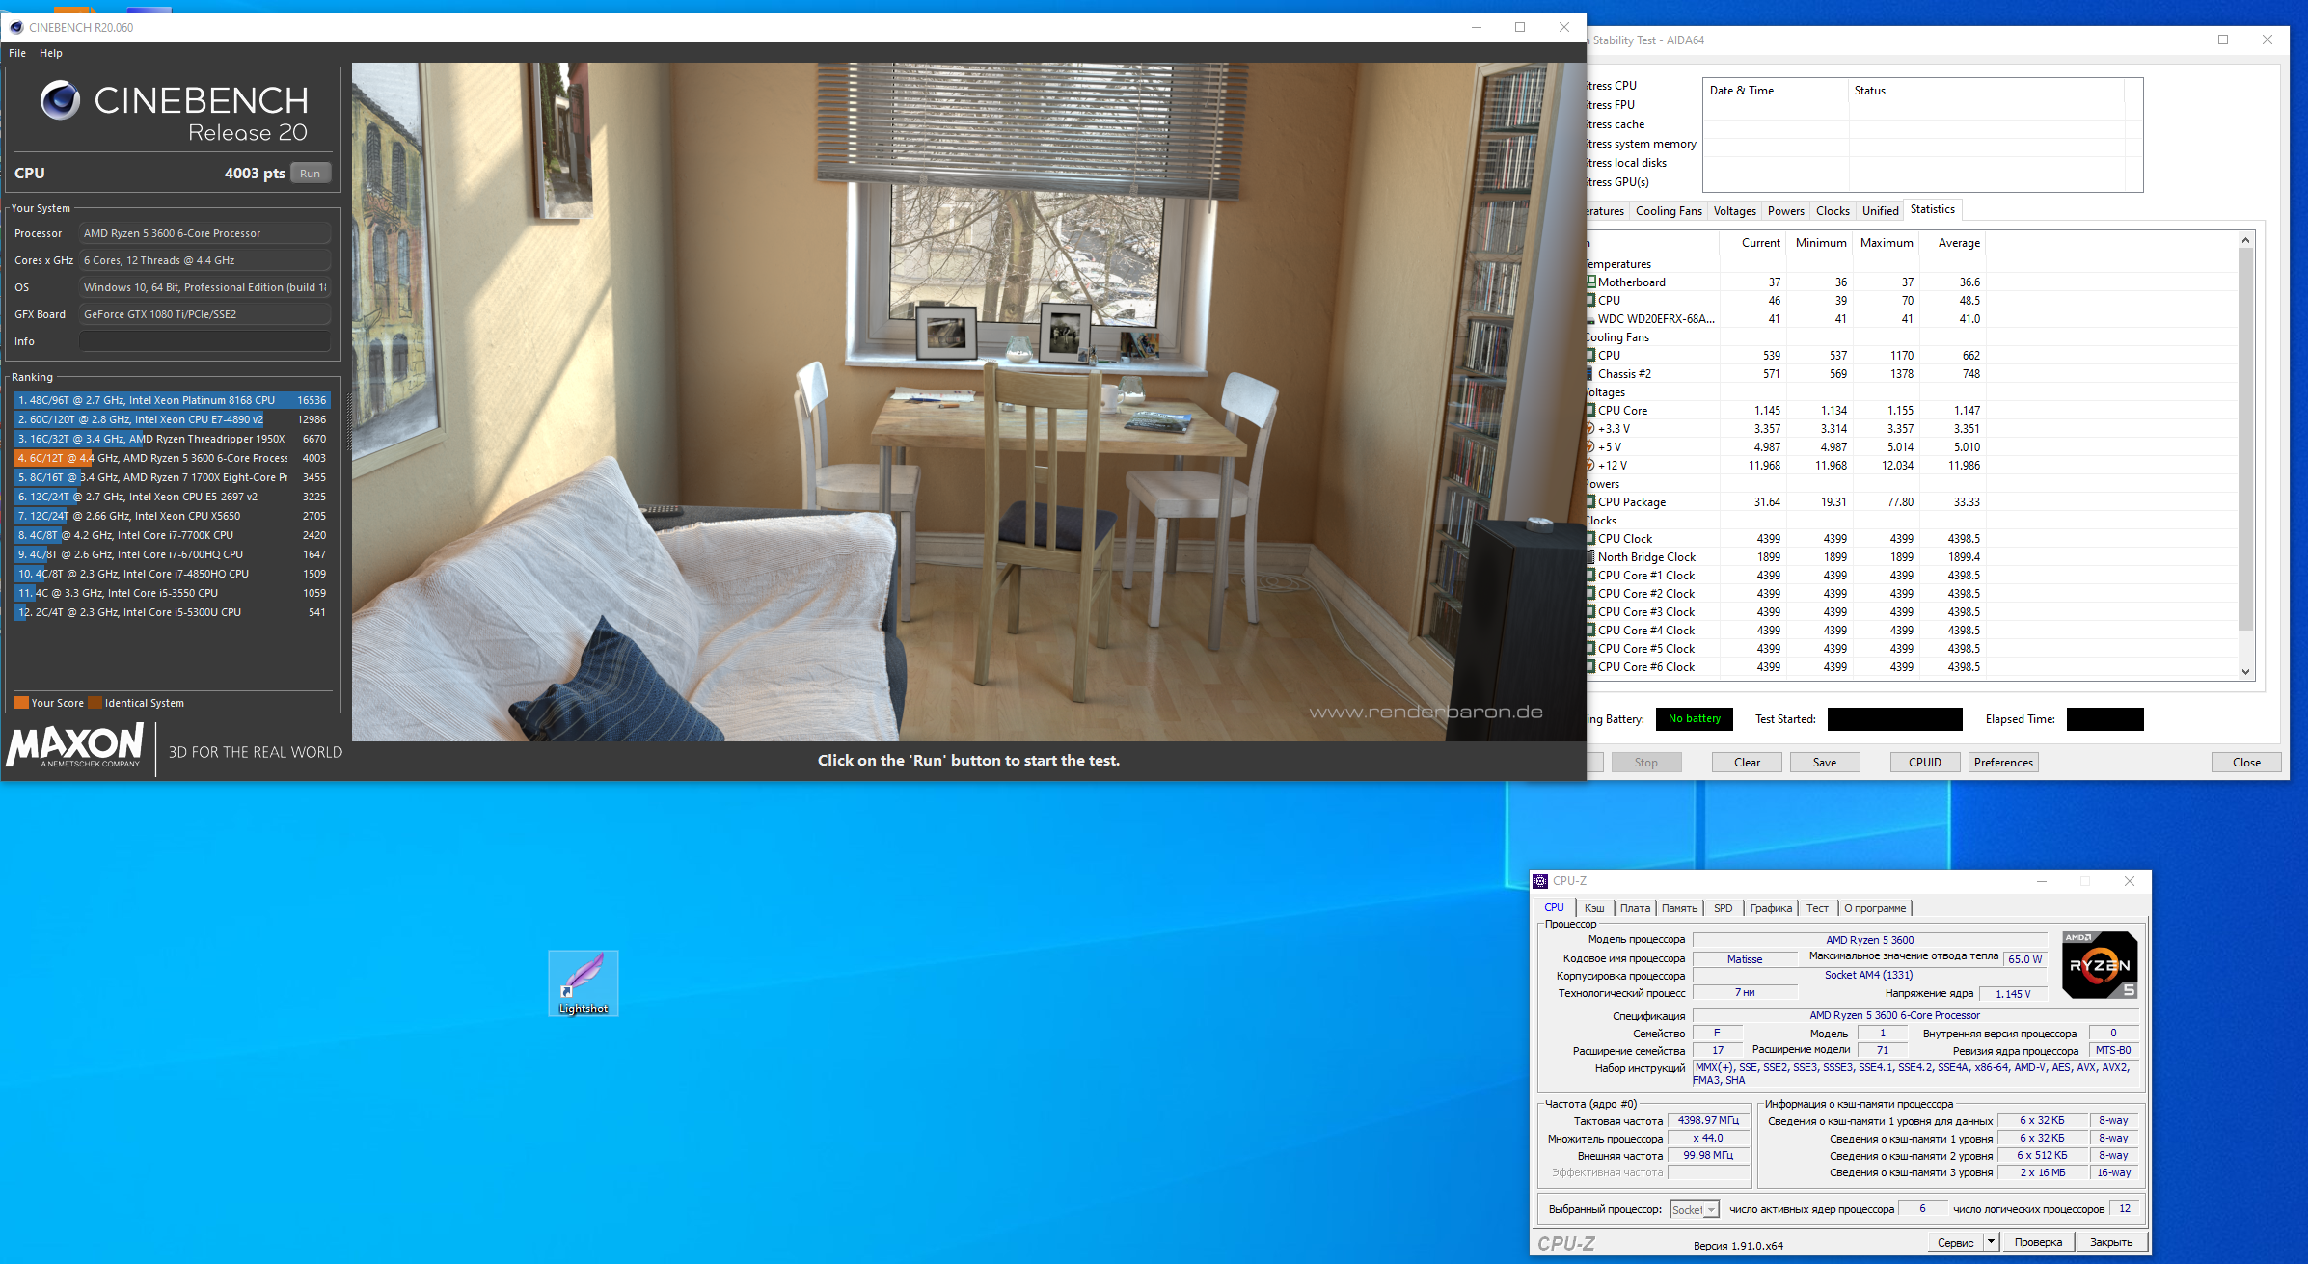Click the +12 V voltage sensor icon
Viewport: 2308px width, 1264px height.
(1590, 466)
